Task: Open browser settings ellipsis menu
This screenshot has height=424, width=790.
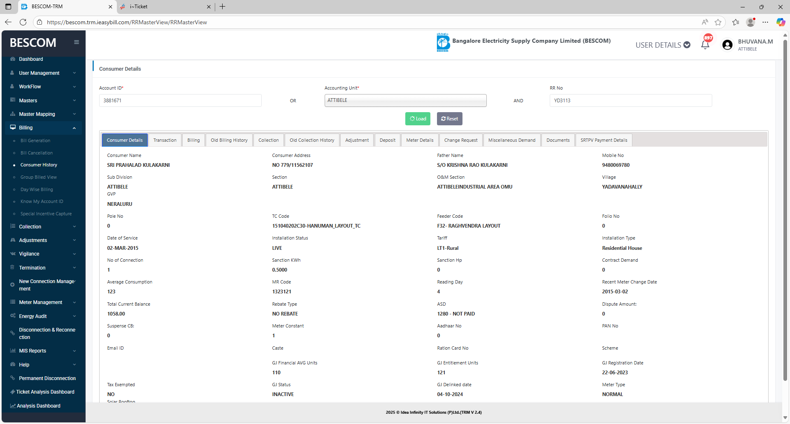Action: point(765,22)
